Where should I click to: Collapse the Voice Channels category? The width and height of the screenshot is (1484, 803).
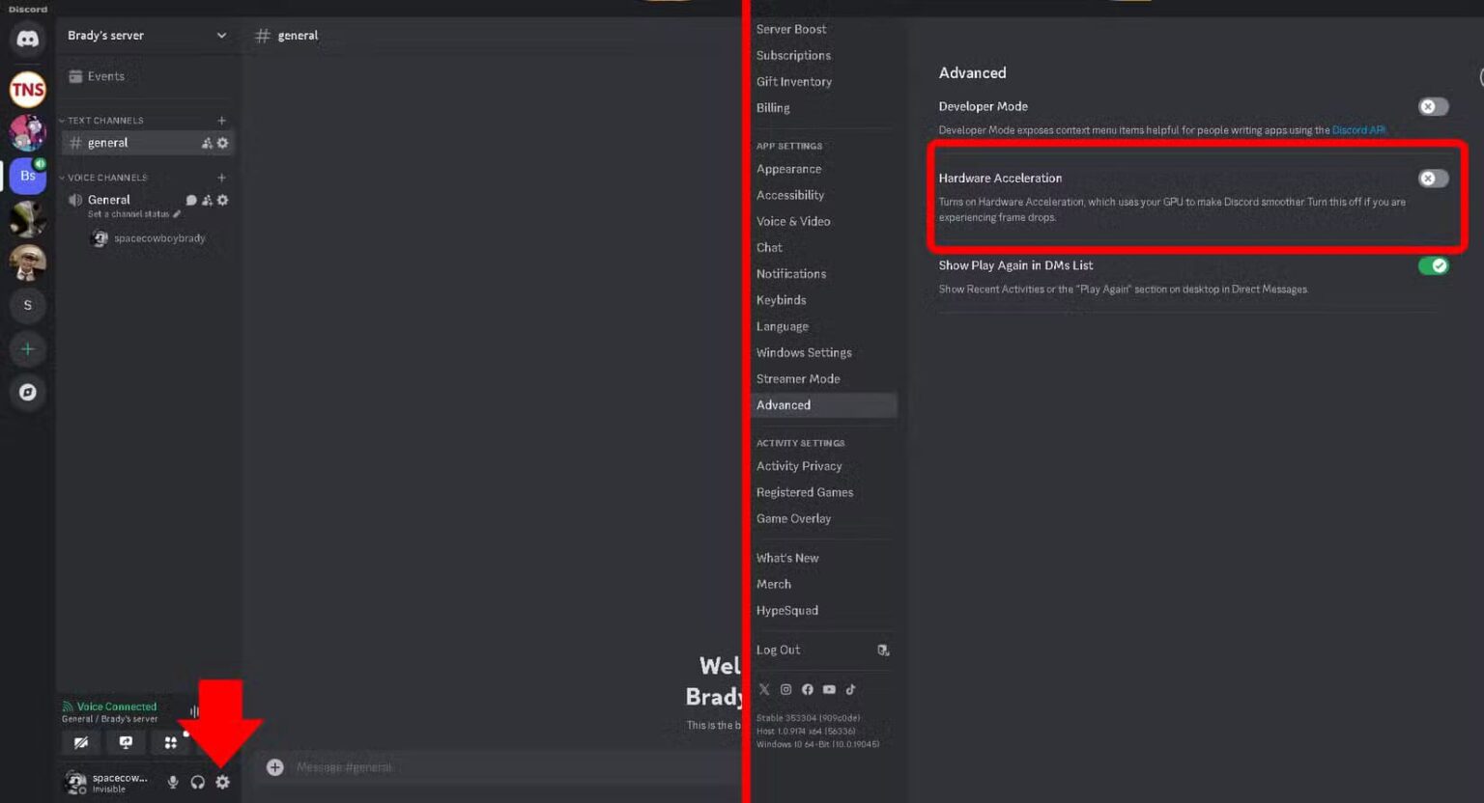pyautogui.click(x=106, y=178)
